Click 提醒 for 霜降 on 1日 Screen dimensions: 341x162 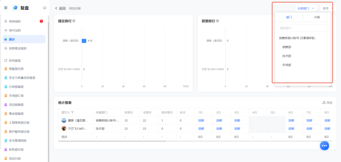(x=201, y=121)
